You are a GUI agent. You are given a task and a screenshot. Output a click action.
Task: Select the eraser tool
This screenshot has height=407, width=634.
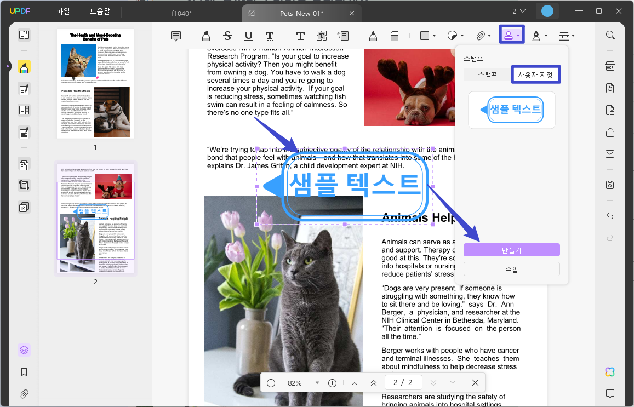tap(395, 36)
